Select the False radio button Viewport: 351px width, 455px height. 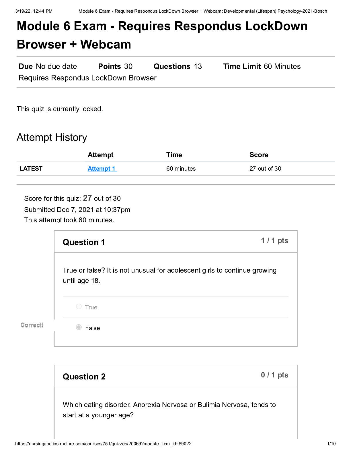click(79, 327)
